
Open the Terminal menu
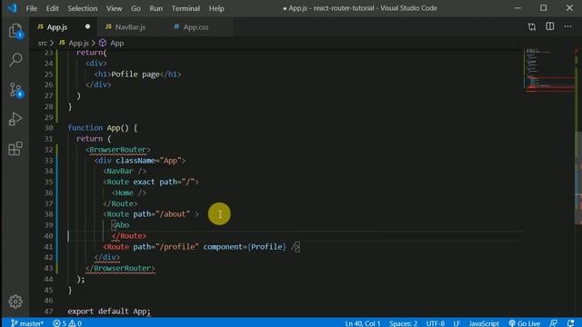(x=186, y=8)
